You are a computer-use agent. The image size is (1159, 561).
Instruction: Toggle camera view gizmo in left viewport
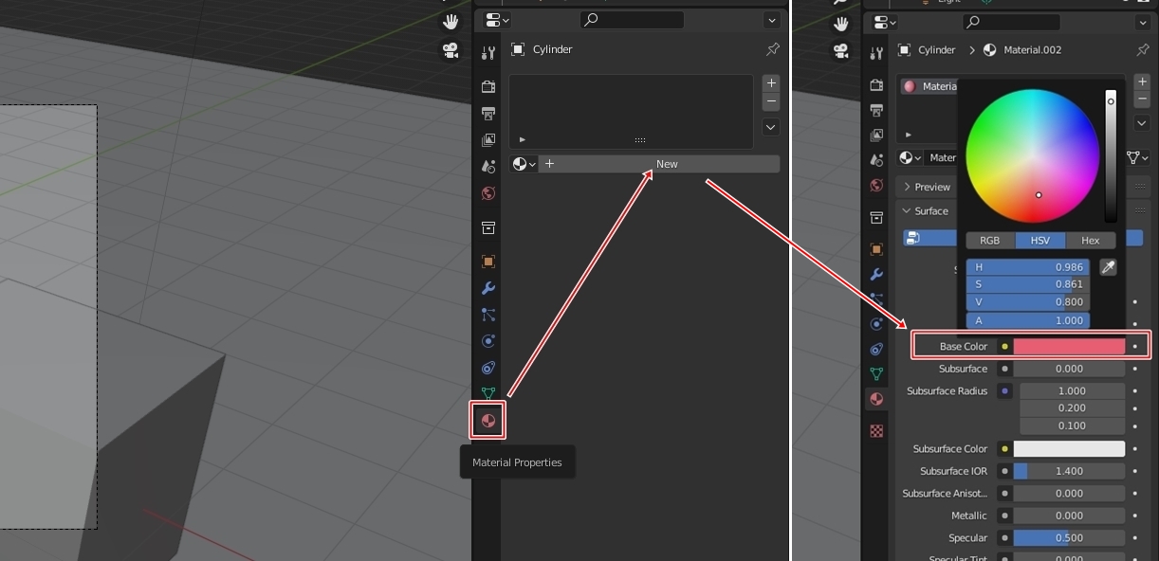451,49
